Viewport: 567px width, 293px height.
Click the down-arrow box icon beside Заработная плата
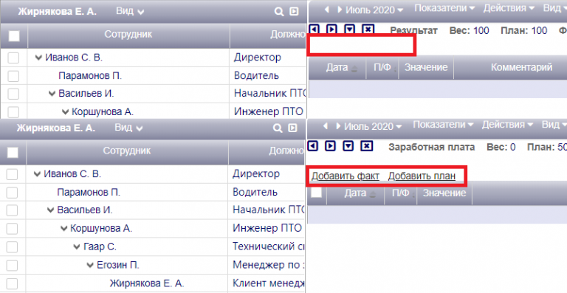pos(348,145)
